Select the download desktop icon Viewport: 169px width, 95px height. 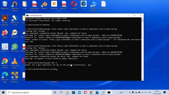pos(54,5)
